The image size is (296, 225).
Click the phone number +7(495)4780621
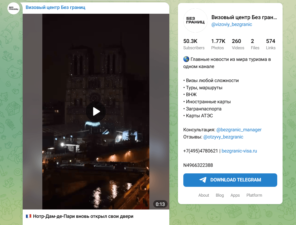201,151
